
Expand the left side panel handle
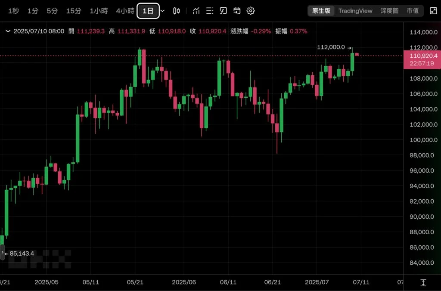point(3,252)
